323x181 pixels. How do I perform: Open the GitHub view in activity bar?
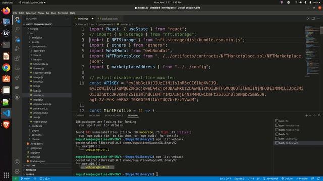tap(17, 97)
